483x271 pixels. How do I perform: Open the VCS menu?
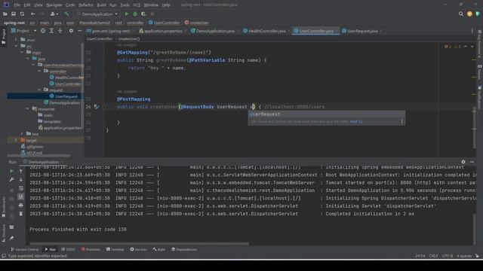point(137,5)
